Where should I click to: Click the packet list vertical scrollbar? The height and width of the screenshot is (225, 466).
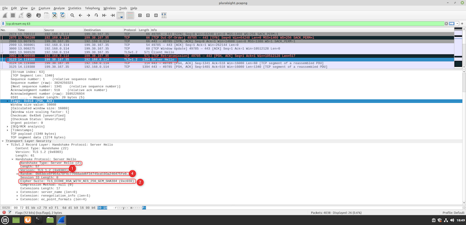click(x=464, y=48)
